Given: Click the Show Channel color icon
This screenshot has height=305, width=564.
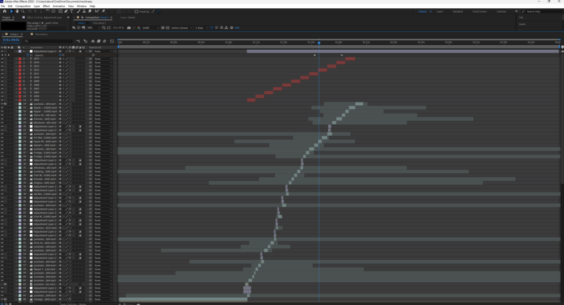Looking at the screenshot, I should click(x=139, y=28).
